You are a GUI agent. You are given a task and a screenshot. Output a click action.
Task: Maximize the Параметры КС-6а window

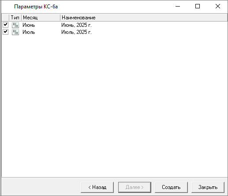point(198,6)
